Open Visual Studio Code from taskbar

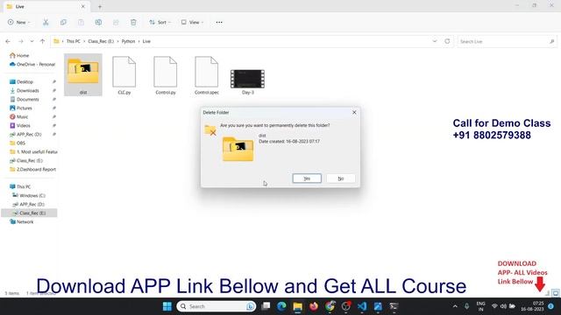(x=362, y=306)
